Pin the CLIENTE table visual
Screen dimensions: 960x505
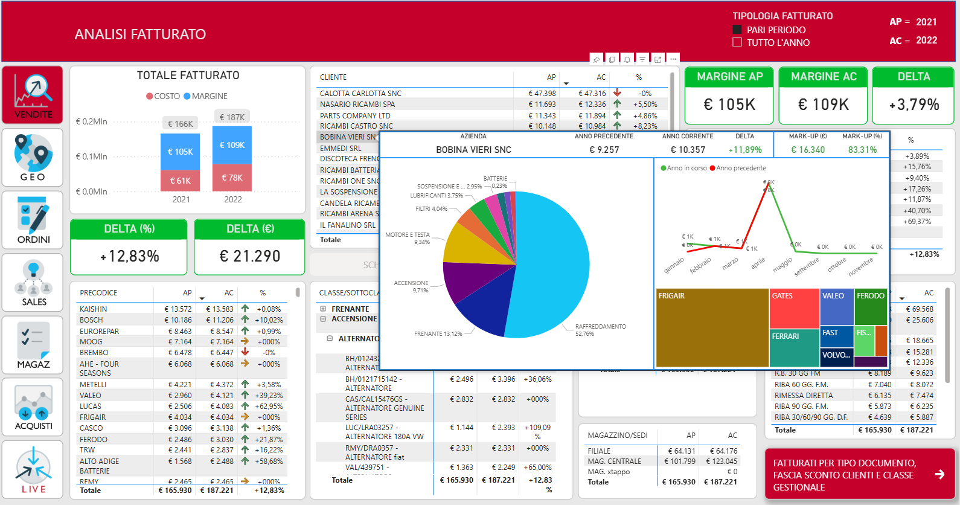(597, 59)
